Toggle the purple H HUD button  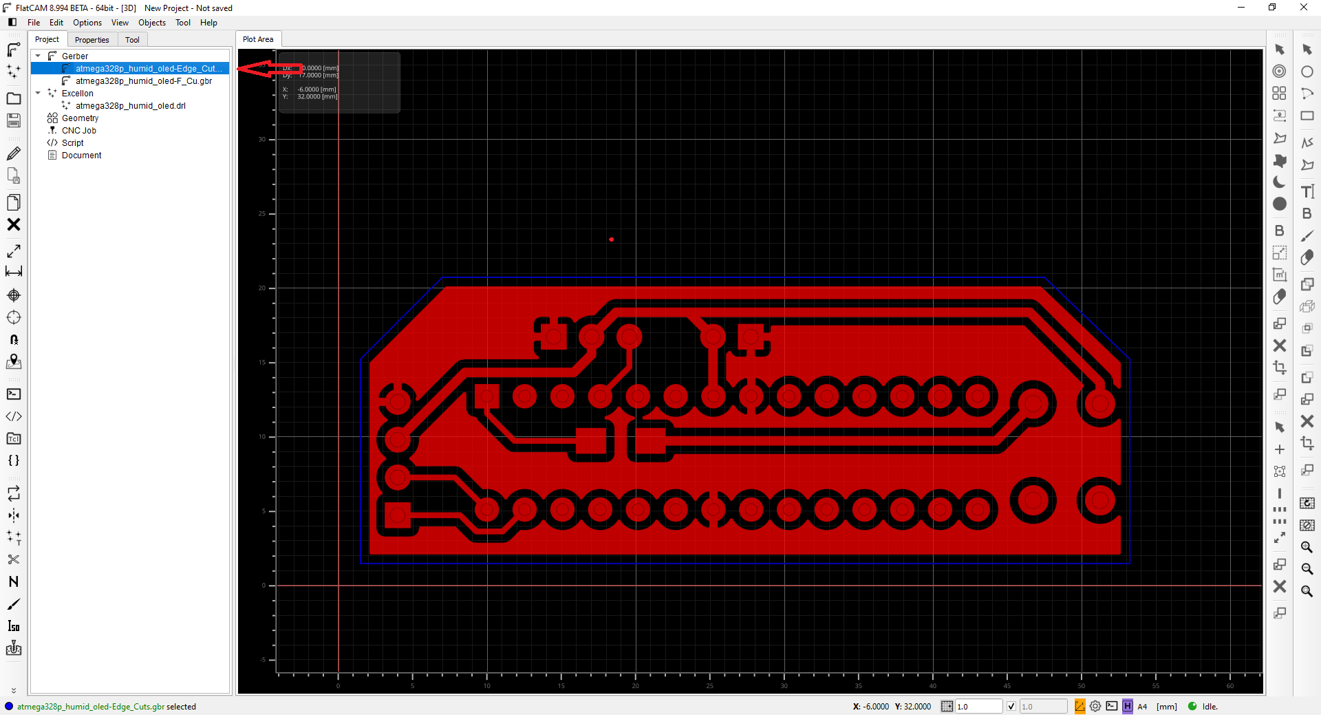point(1128,706)
